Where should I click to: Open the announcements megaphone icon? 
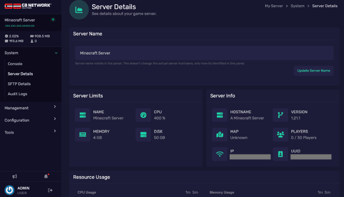(15, 176)
